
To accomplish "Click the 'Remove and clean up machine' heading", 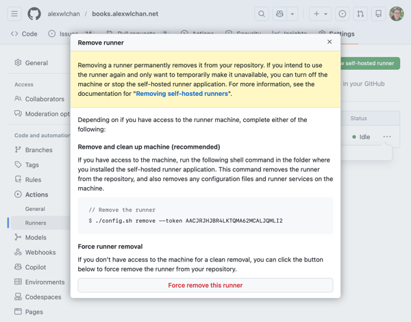I will click(149, 147).
